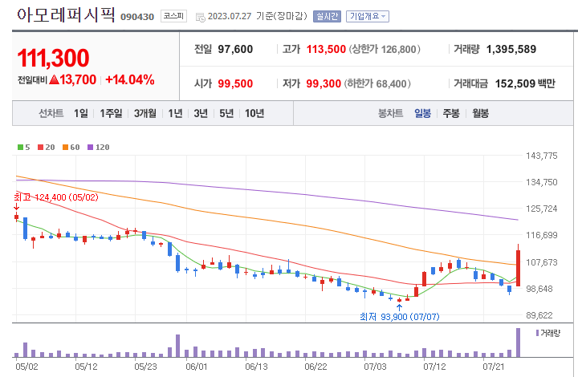Click the stock name 아모레퍼시픽
Image resolution: width=578 pixels, height=377 pixels.
tap(66, 14)
